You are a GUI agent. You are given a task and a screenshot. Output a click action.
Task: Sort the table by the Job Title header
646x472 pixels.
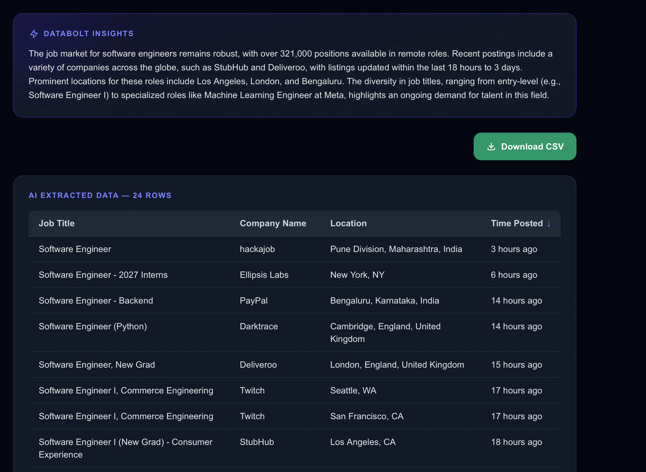[57, 223]
